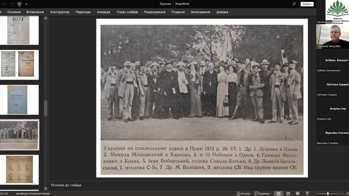Select the Рецензування tab
Viewport: 349px width, 196px height.
[154, 12]
